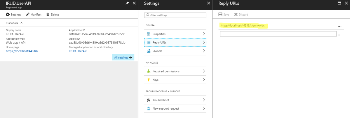
Task: Open the Properties settings item
Action: [x=175, y=34]
